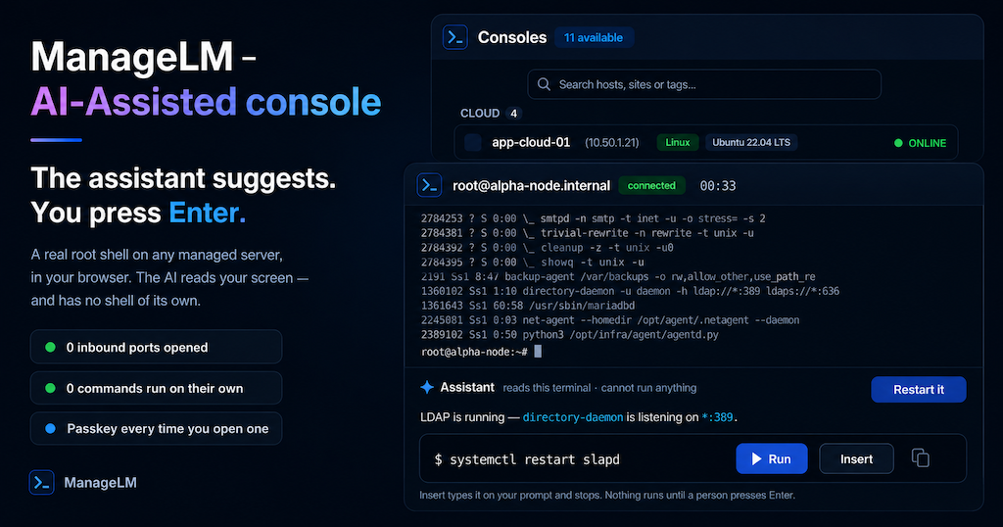Click the root@alpha-node.internal session title
This screenshot has width=1003, height=527.
pos(531,185)
